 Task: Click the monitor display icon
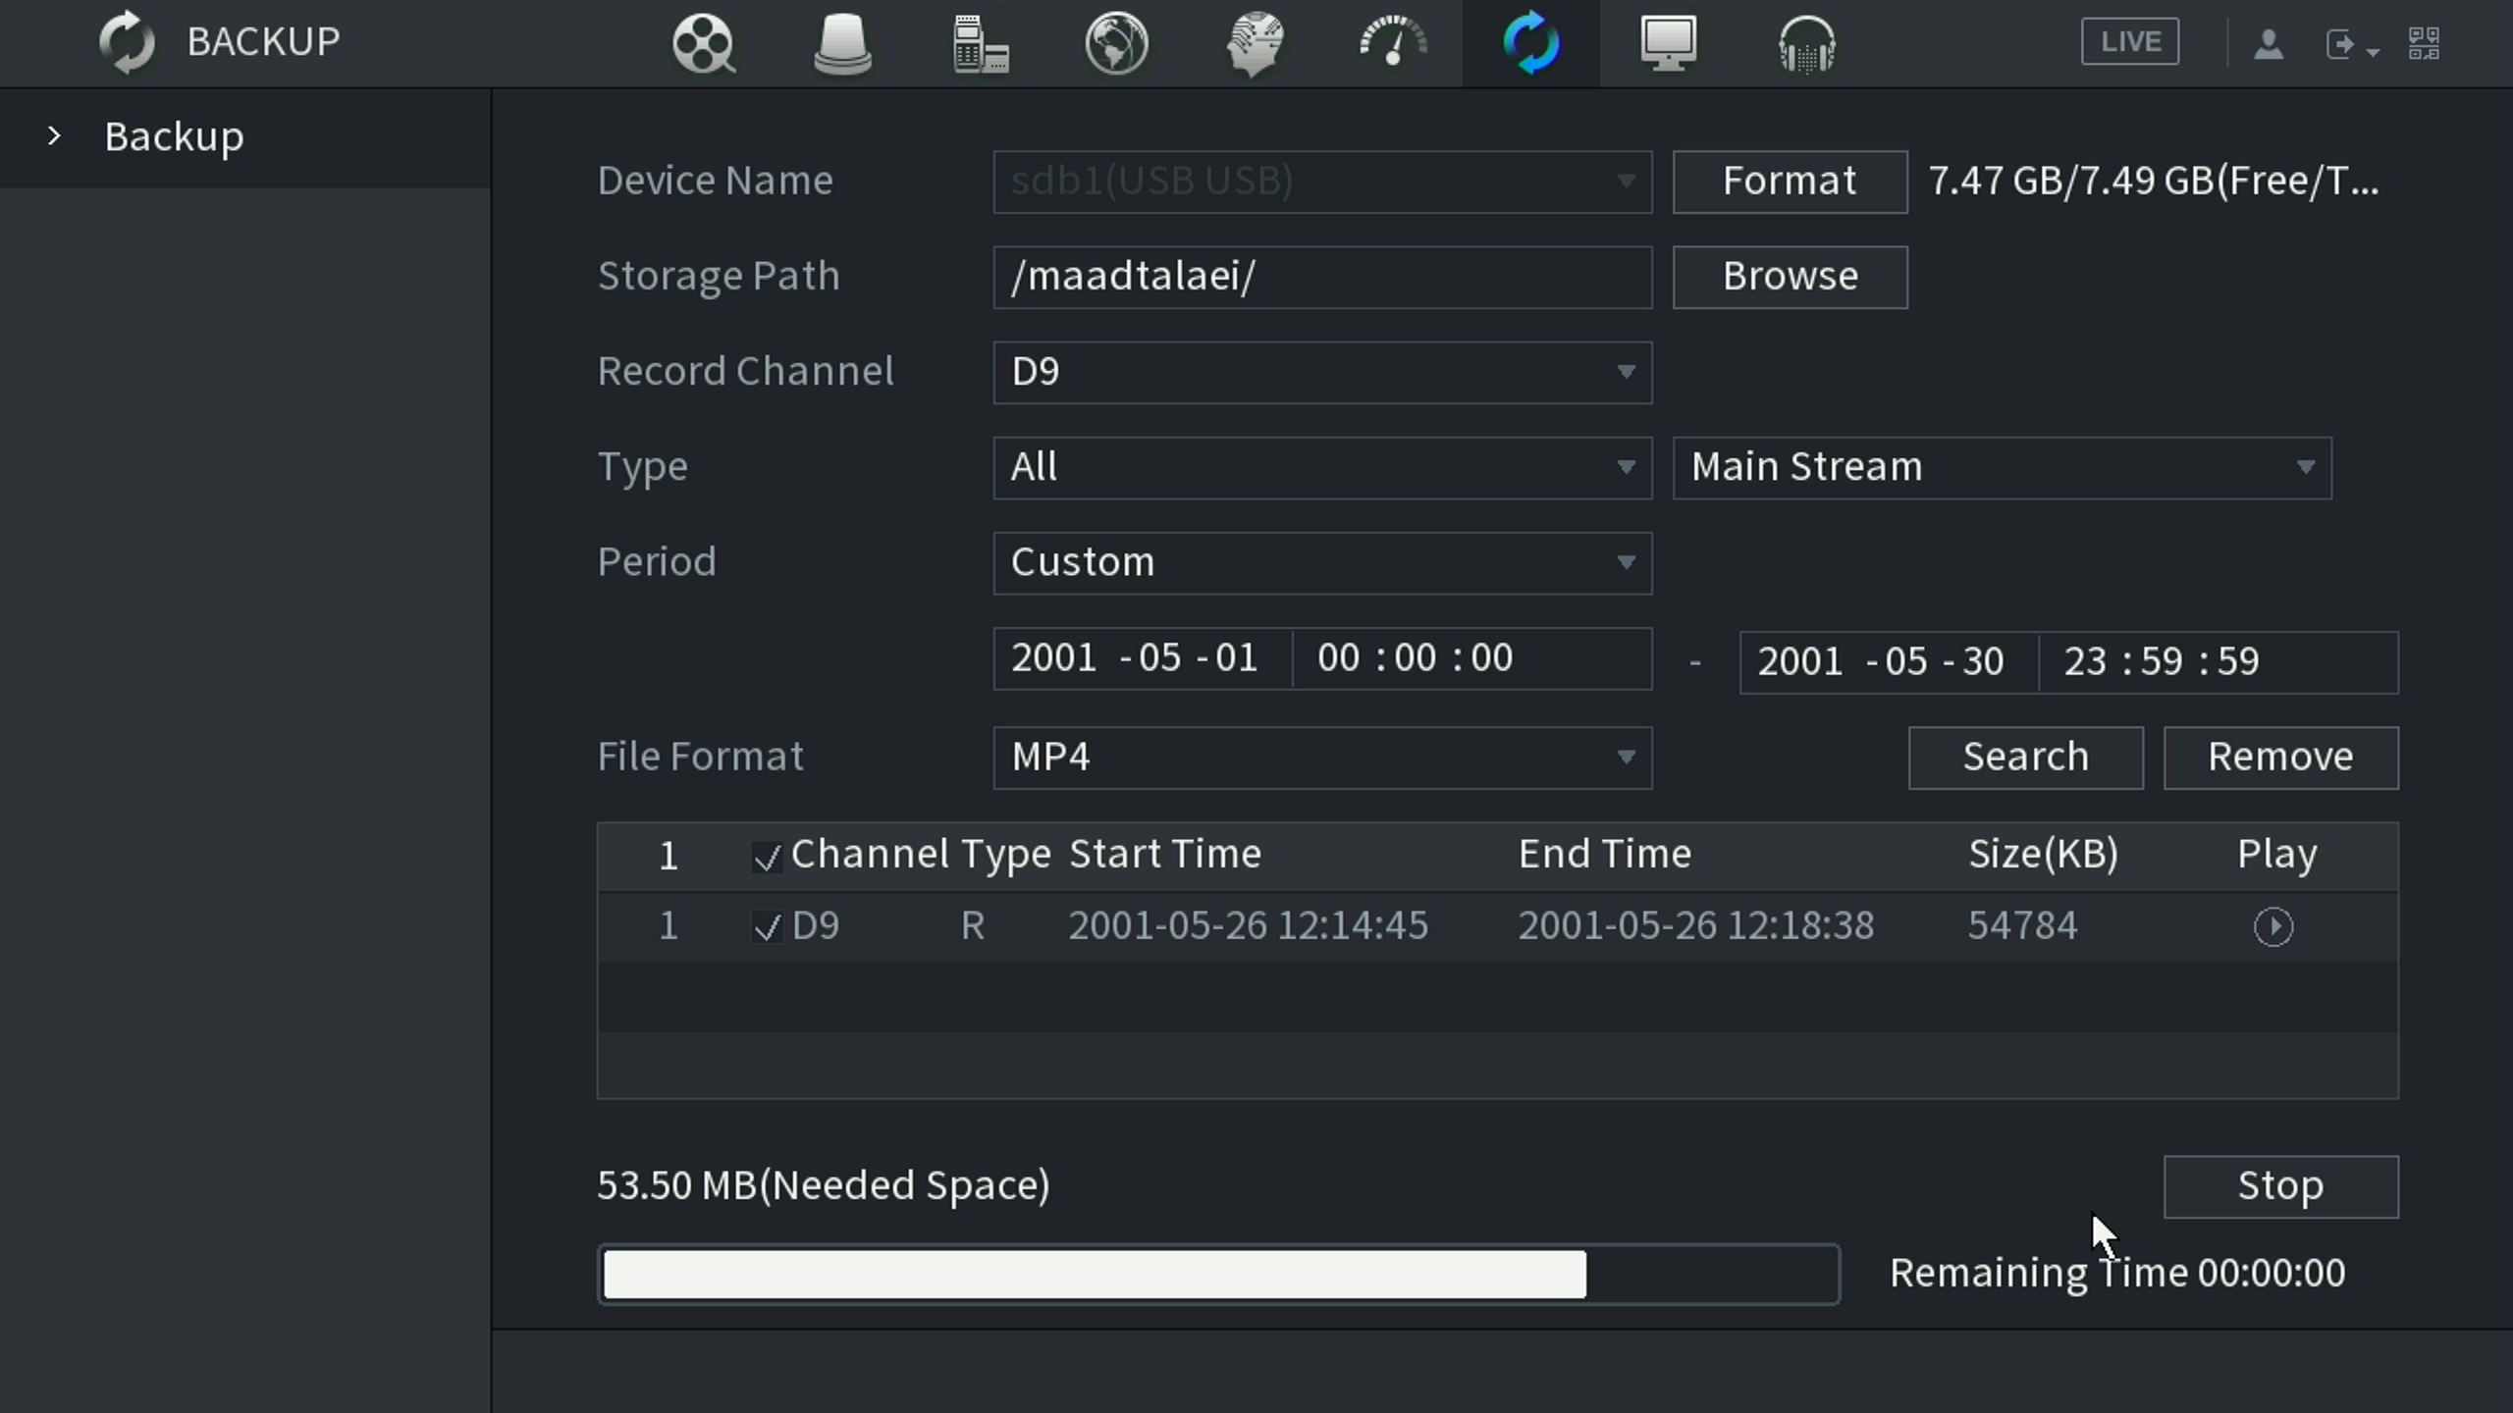point(1668,43)
